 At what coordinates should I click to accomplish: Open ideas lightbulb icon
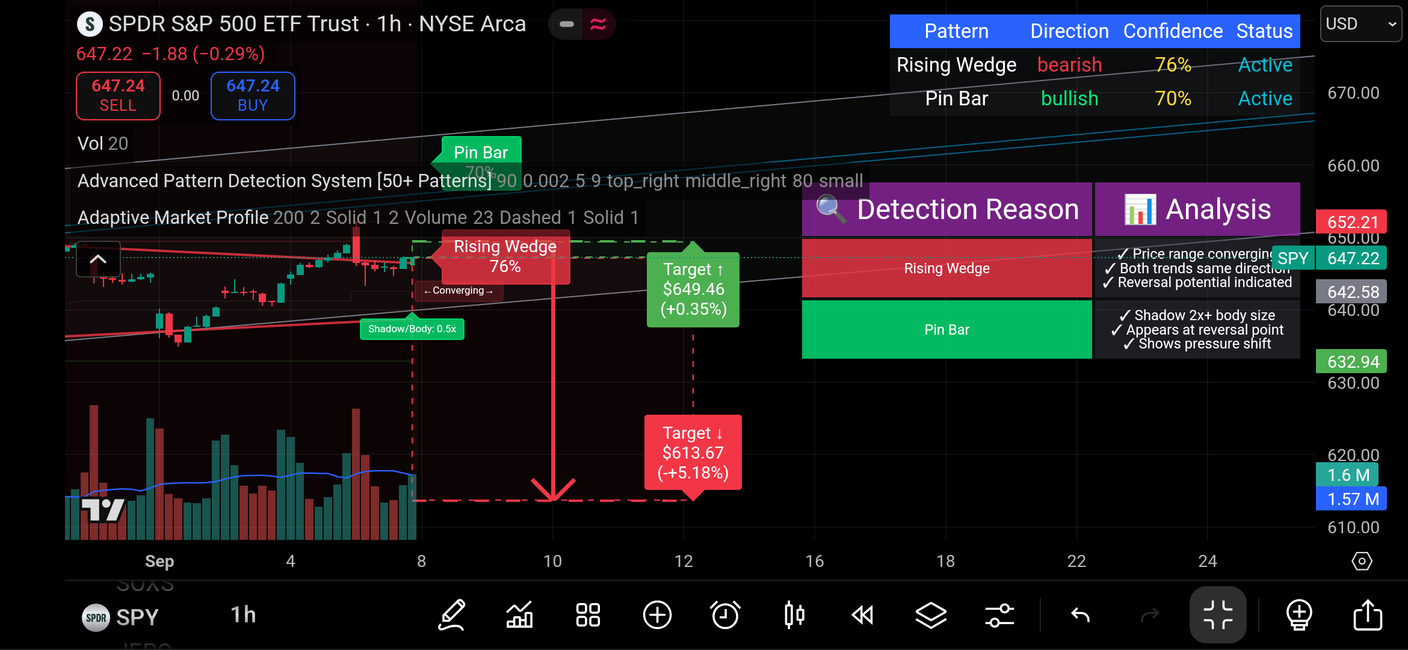click(x=1299, y=615)
